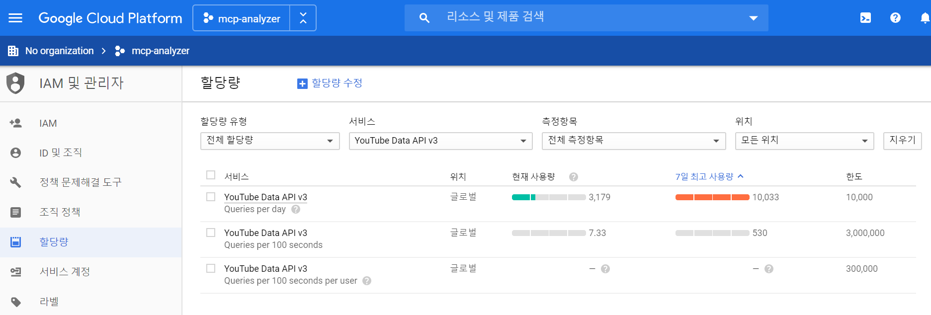Toggle the select-all checkbox in table header
Viewport: 931px width, 315px height.
coord(211,175)
